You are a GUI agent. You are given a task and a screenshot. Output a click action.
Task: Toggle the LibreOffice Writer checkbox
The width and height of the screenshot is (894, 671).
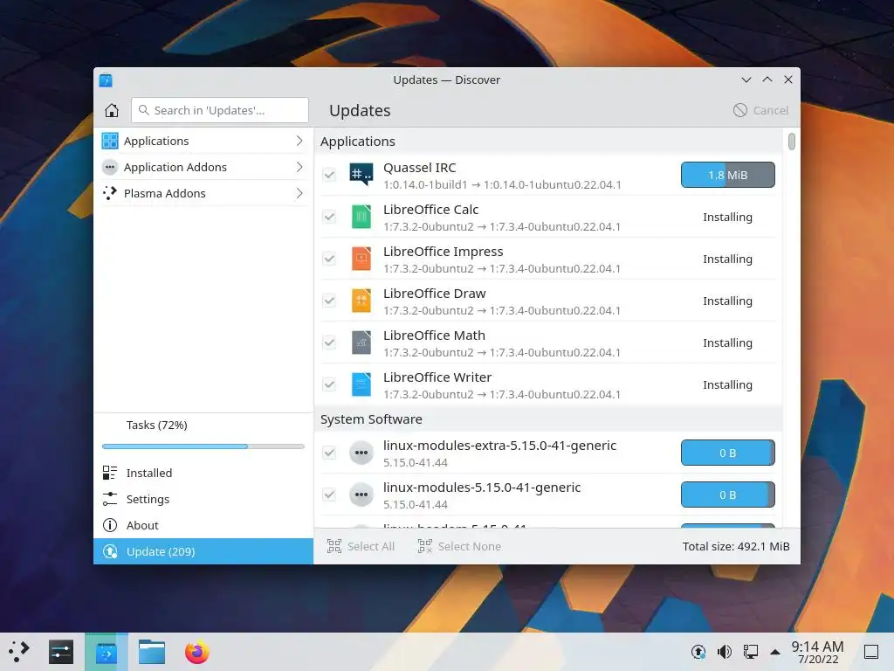click(x=329, y=384)
